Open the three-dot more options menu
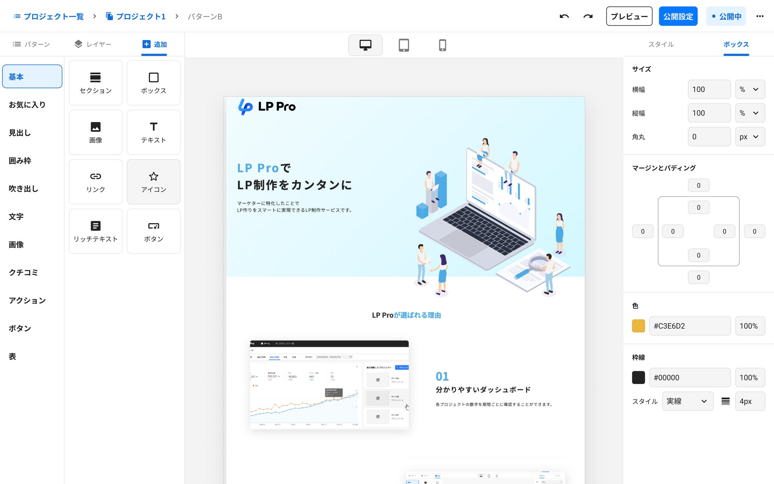 point(760,16)
